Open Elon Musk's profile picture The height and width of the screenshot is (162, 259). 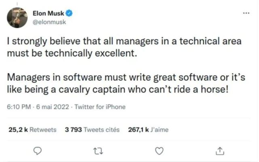point(17,17)
